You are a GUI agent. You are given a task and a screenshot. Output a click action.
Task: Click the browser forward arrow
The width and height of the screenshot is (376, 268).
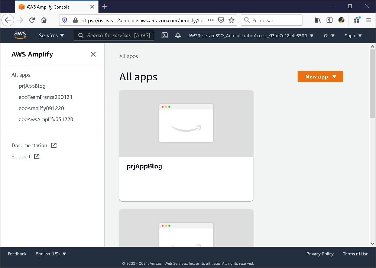[20, 20]
